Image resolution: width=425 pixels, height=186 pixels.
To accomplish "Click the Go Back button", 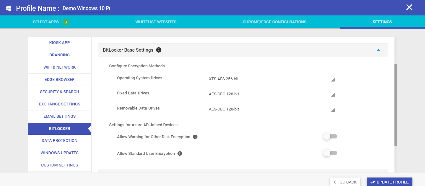I will (345, 182).
